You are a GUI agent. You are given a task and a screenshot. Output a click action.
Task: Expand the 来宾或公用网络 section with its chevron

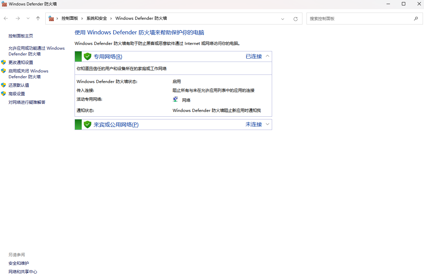tap(267, 124)
